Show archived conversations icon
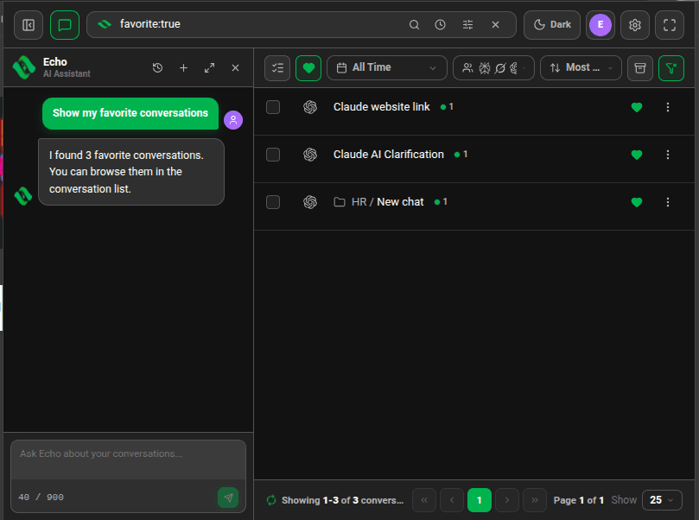 point(639,67)
